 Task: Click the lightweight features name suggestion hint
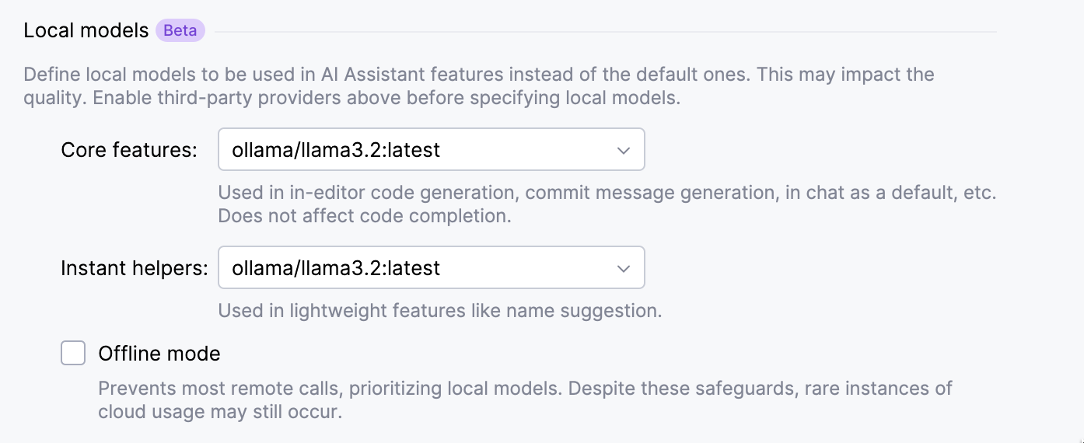439,312
